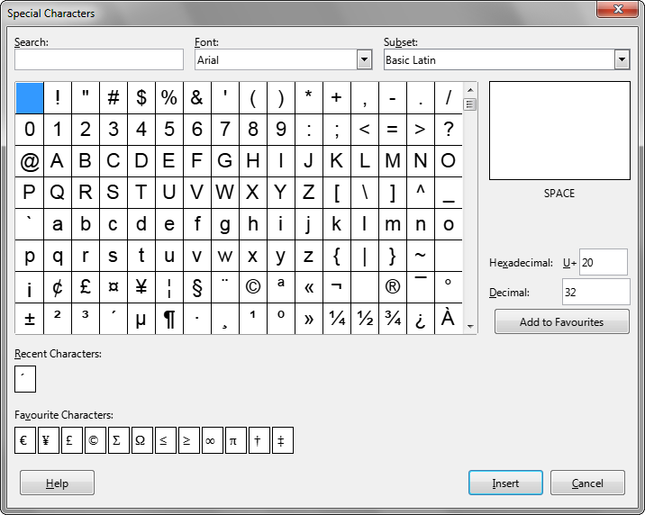
Task: Click into the Search field
Action: [x=99, y=60]
